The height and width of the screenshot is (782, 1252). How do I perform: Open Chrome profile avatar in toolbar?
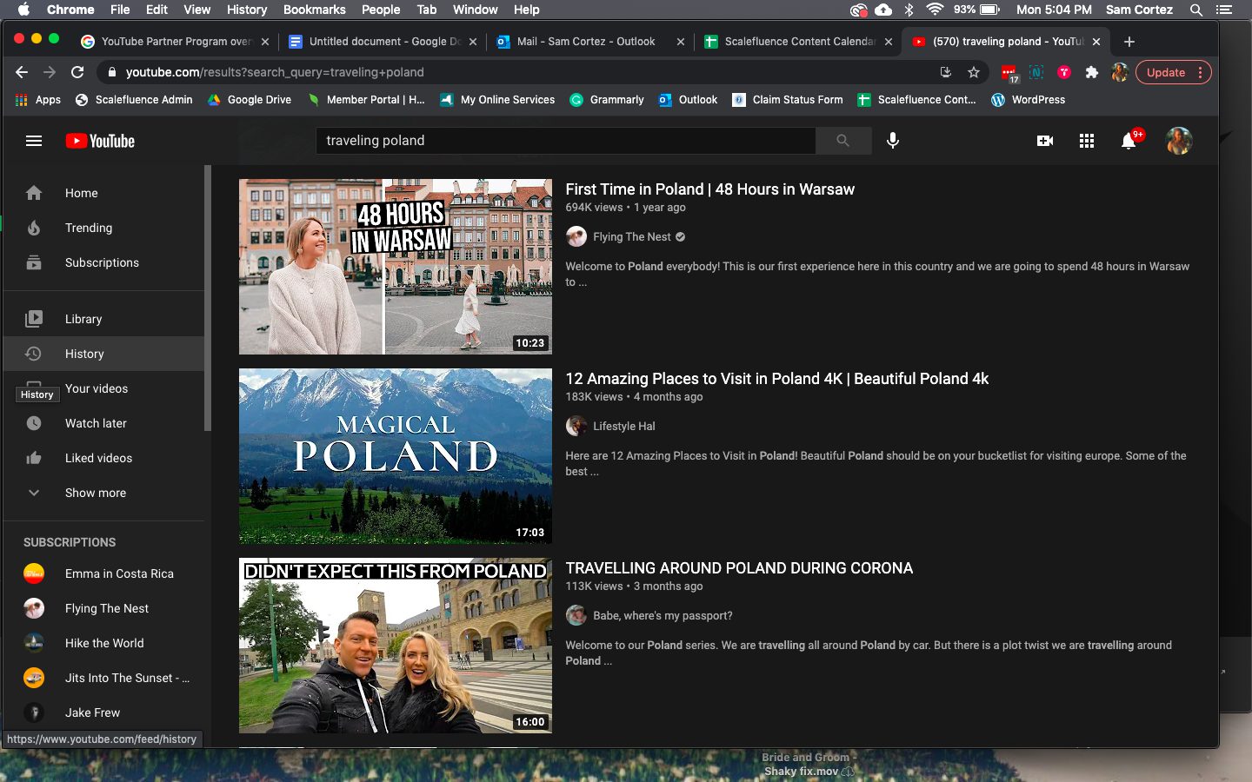pyautogui.click(x=1120, y=72)
